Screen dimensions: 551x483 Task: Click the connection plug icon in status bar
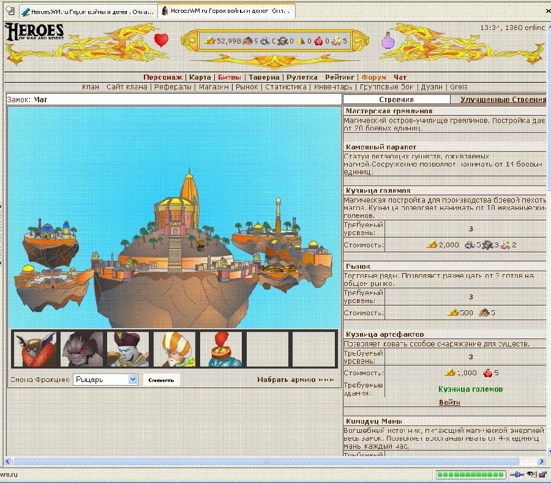tap(516, 475)
